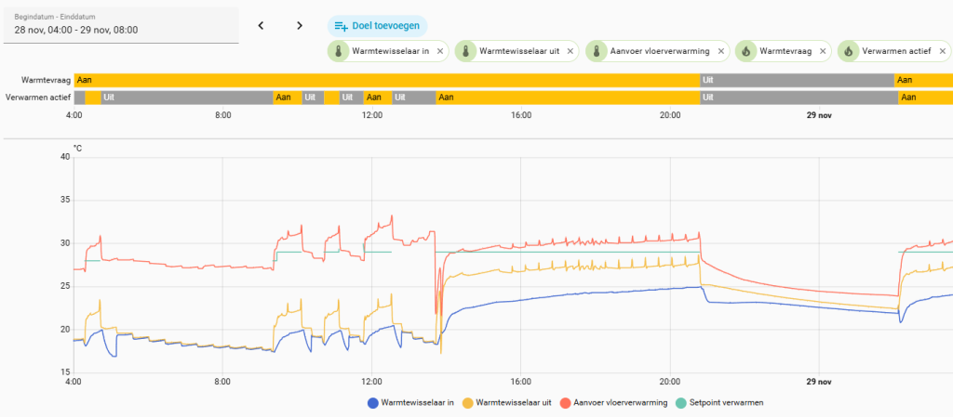This screenshot has width=953, height=417.
Task: Open the Begindatum - Einddatum date picker
Action: pos(121,25)
